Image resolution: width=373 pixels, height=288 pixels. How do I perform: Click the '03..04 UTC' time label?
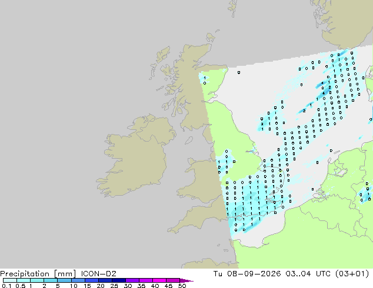(x=308, y=274)
